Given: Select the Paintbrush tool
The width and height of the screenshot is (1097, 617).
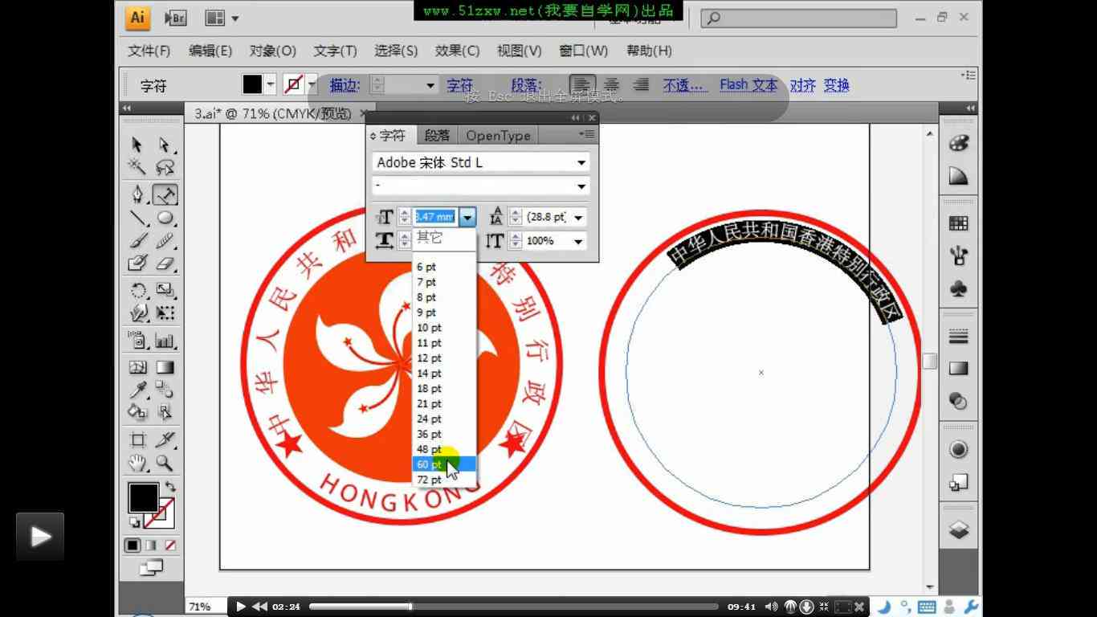Looking at the screenshot, I should pyautogui.click(x=137, y=240).
